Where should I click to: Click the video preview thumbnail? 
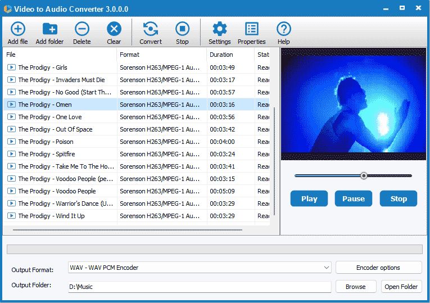[354, 104]
